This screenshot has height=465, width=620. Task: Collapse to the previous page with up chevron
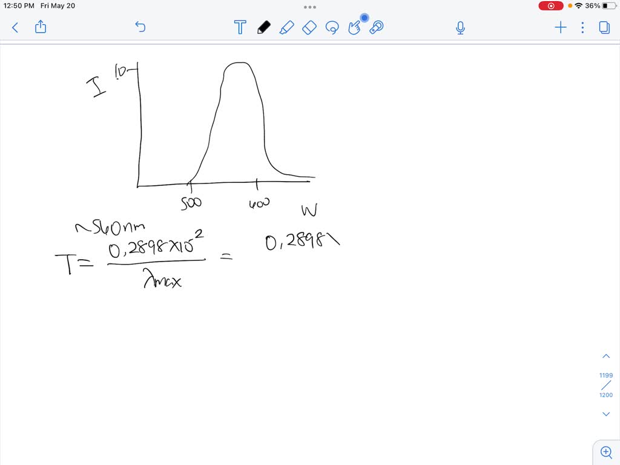[x=606, y=355]
